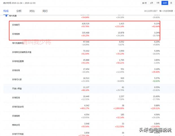Viewport: 175px width, 136px height.
Task: Click the visitor count 10,449
Action: point(86,96)
